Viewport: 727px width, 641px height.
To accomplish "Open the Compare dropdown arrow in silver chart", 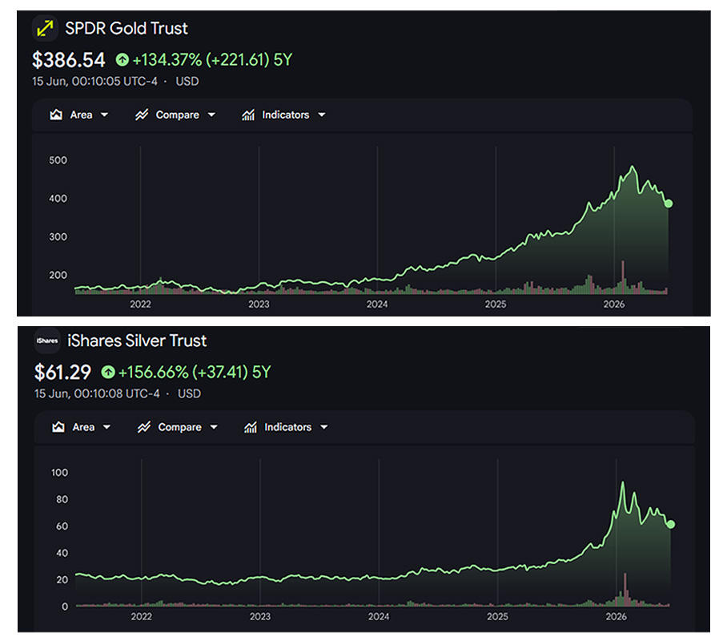I will (214, 427).
